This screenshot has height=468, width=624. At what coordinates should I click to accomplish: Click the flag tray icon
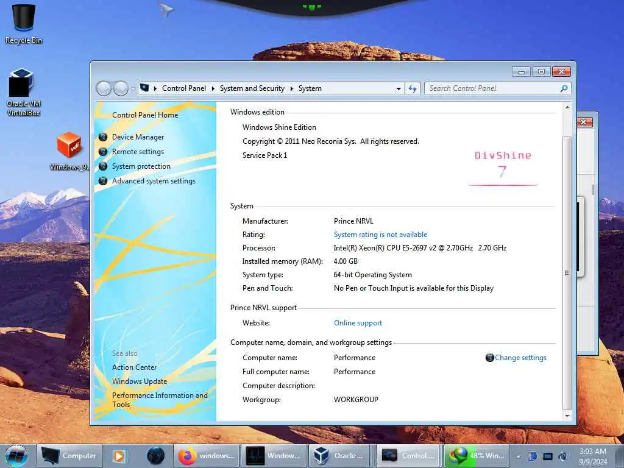(x=533, y=456)
